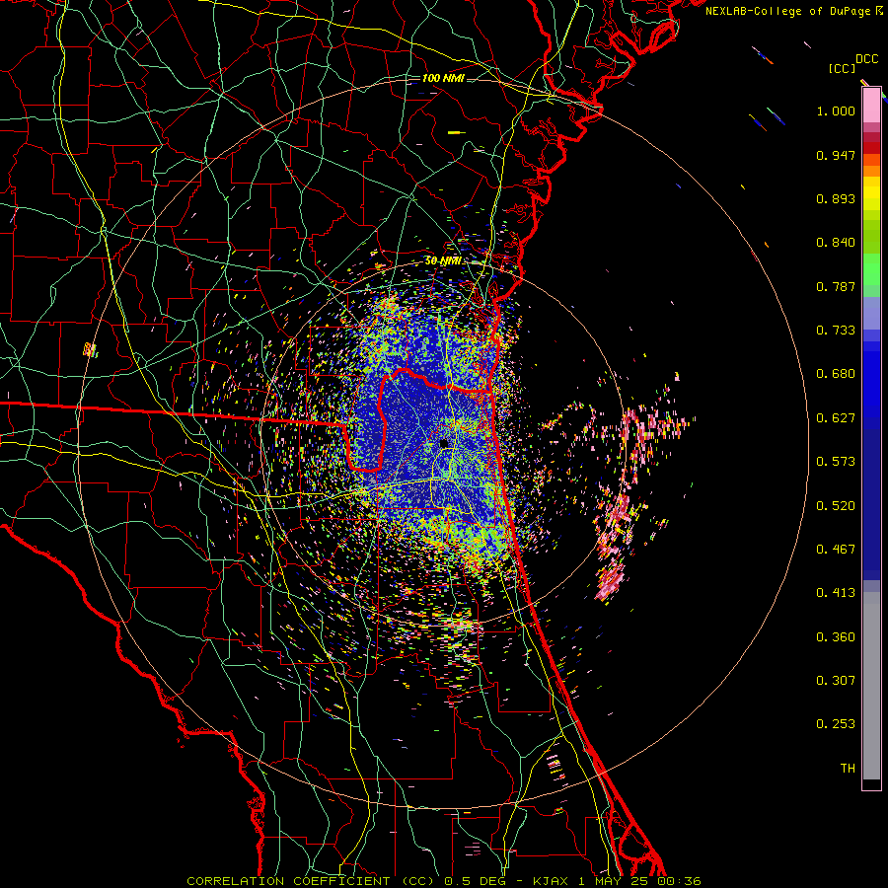This screenshot has height=888, width=888.
Task: Select the 0.787 scale value
Action: (x=836, y=286)
